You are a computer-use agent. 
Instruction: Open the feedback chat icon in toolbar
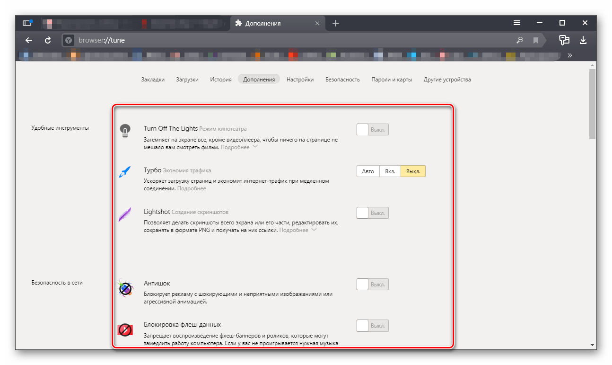(564, 40)
